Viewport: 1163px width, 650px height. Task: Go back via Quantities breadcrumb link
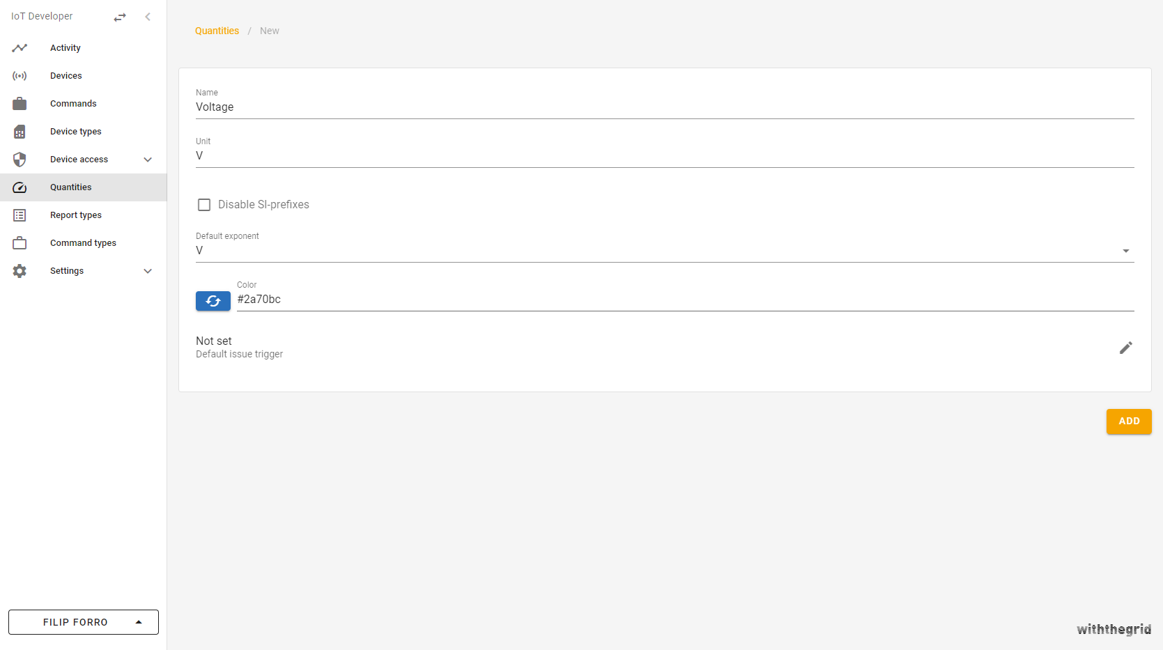[x=217, y=31]
